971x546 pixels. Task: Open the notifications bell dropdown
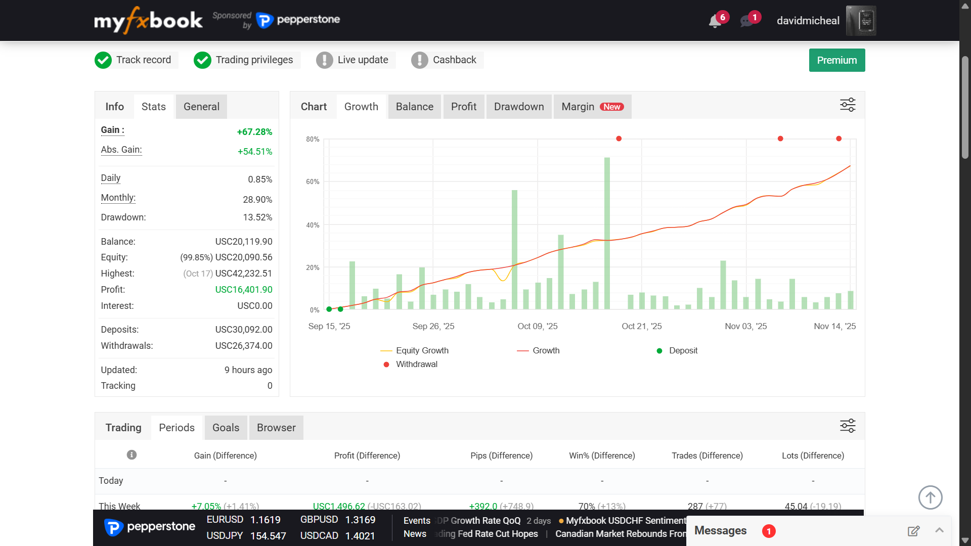click(715, 20)
